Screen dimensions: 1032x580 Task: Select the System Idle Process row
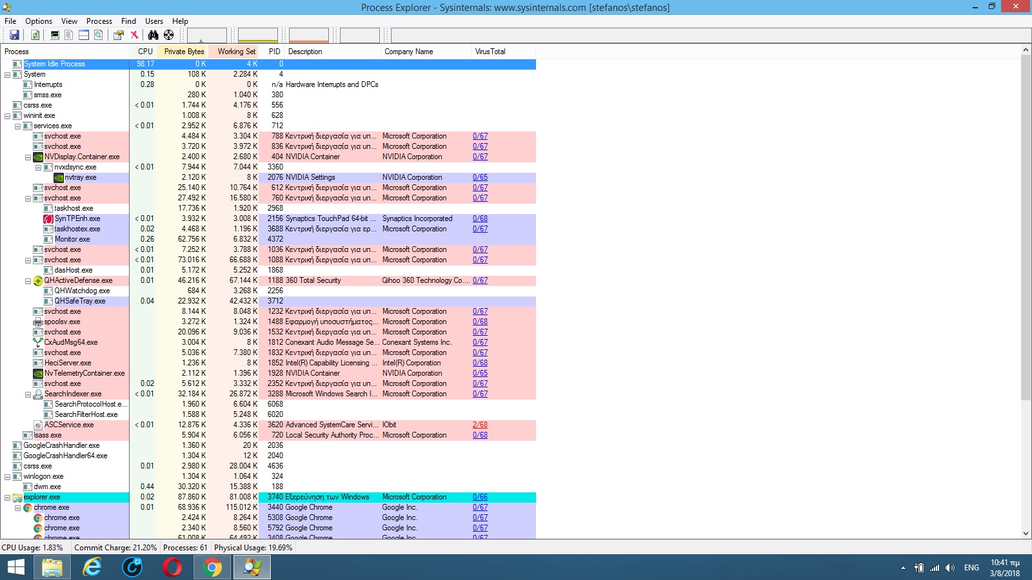(x=268, y=64)
